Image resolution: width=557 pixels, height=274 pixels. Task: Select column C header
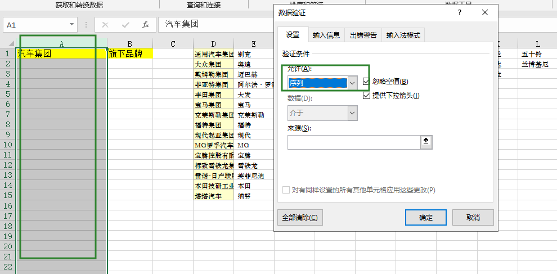173,44
